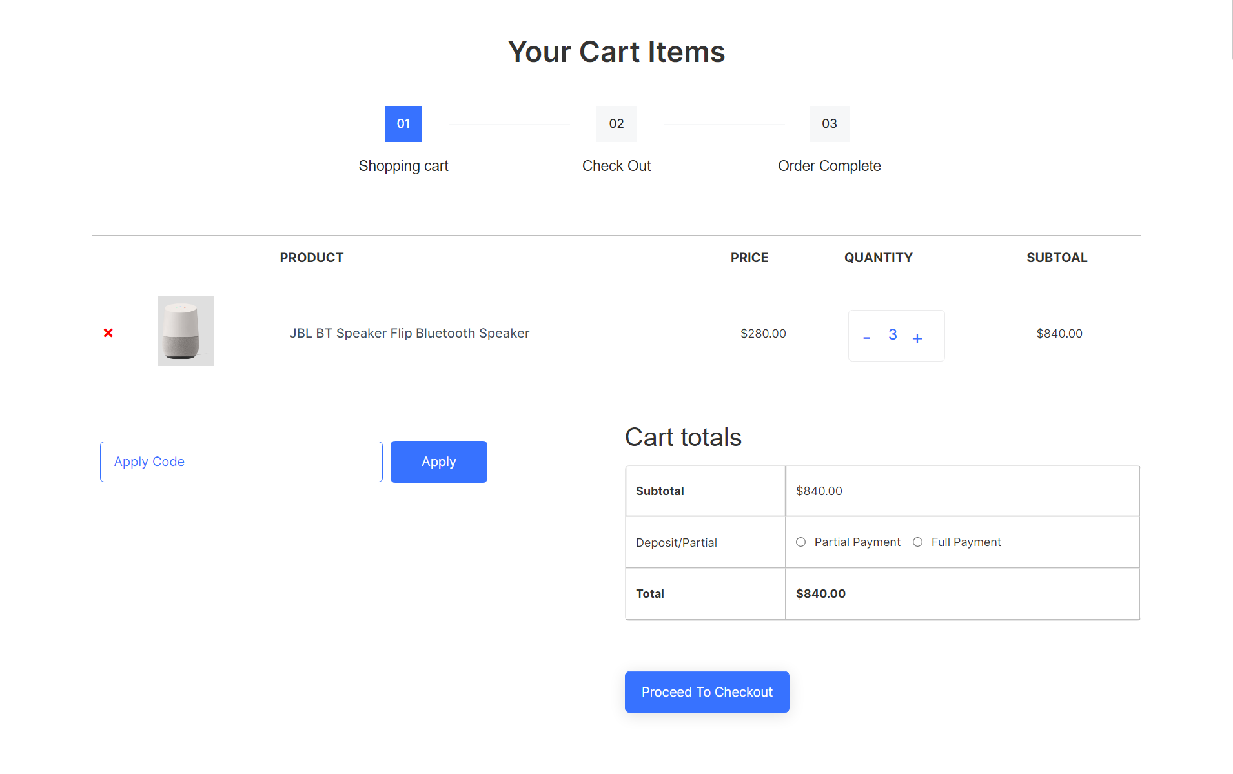This screenshot has height=774, width=1233.
Task: Go to step 03 Order Complete
Action: pos(830,124)
